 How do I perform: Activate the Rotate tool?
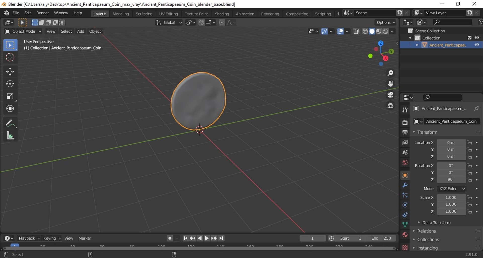(x=10, y=84)
